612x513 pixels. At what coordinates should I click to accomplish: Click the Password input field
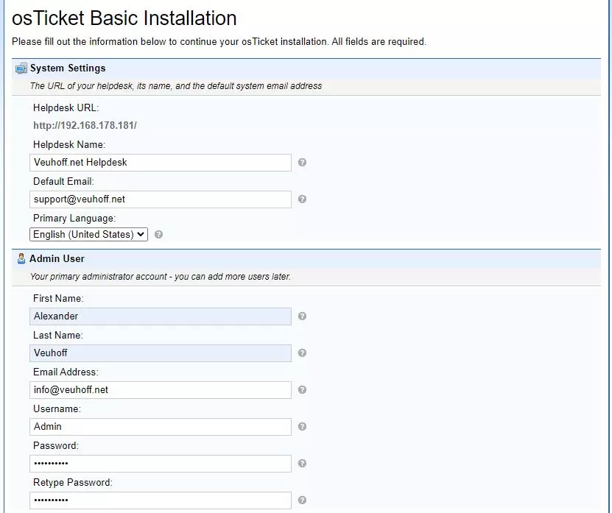coord(161,464)
